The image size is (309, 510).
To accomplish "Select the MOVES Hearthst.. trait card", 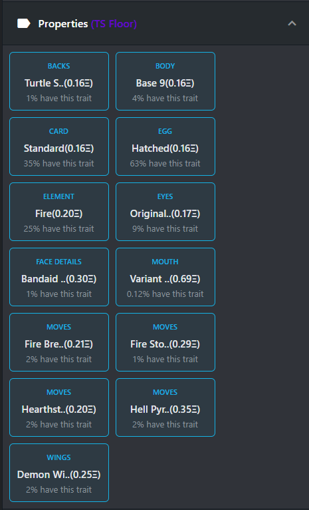I will coord(59,407).
